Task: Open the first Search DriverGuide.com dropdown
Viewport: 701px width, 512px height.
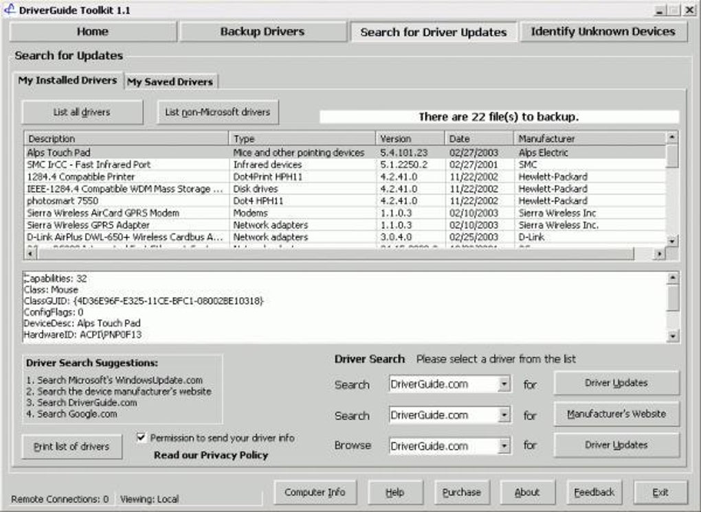Action: coord(504,384)
